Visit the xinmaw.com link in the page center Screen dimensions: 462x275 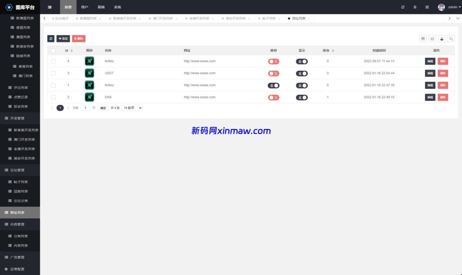[231, 131]
